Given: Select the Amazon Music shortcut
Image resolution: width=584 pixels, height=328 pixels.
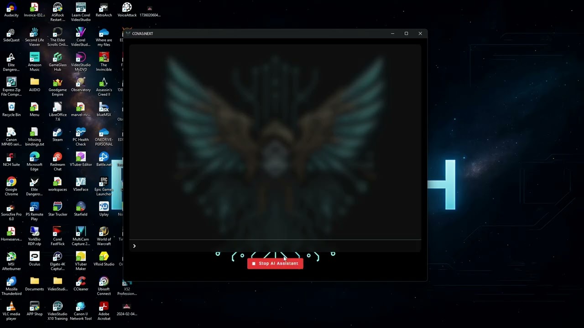Looking at the screenshot, I should [x=34, y=62].
